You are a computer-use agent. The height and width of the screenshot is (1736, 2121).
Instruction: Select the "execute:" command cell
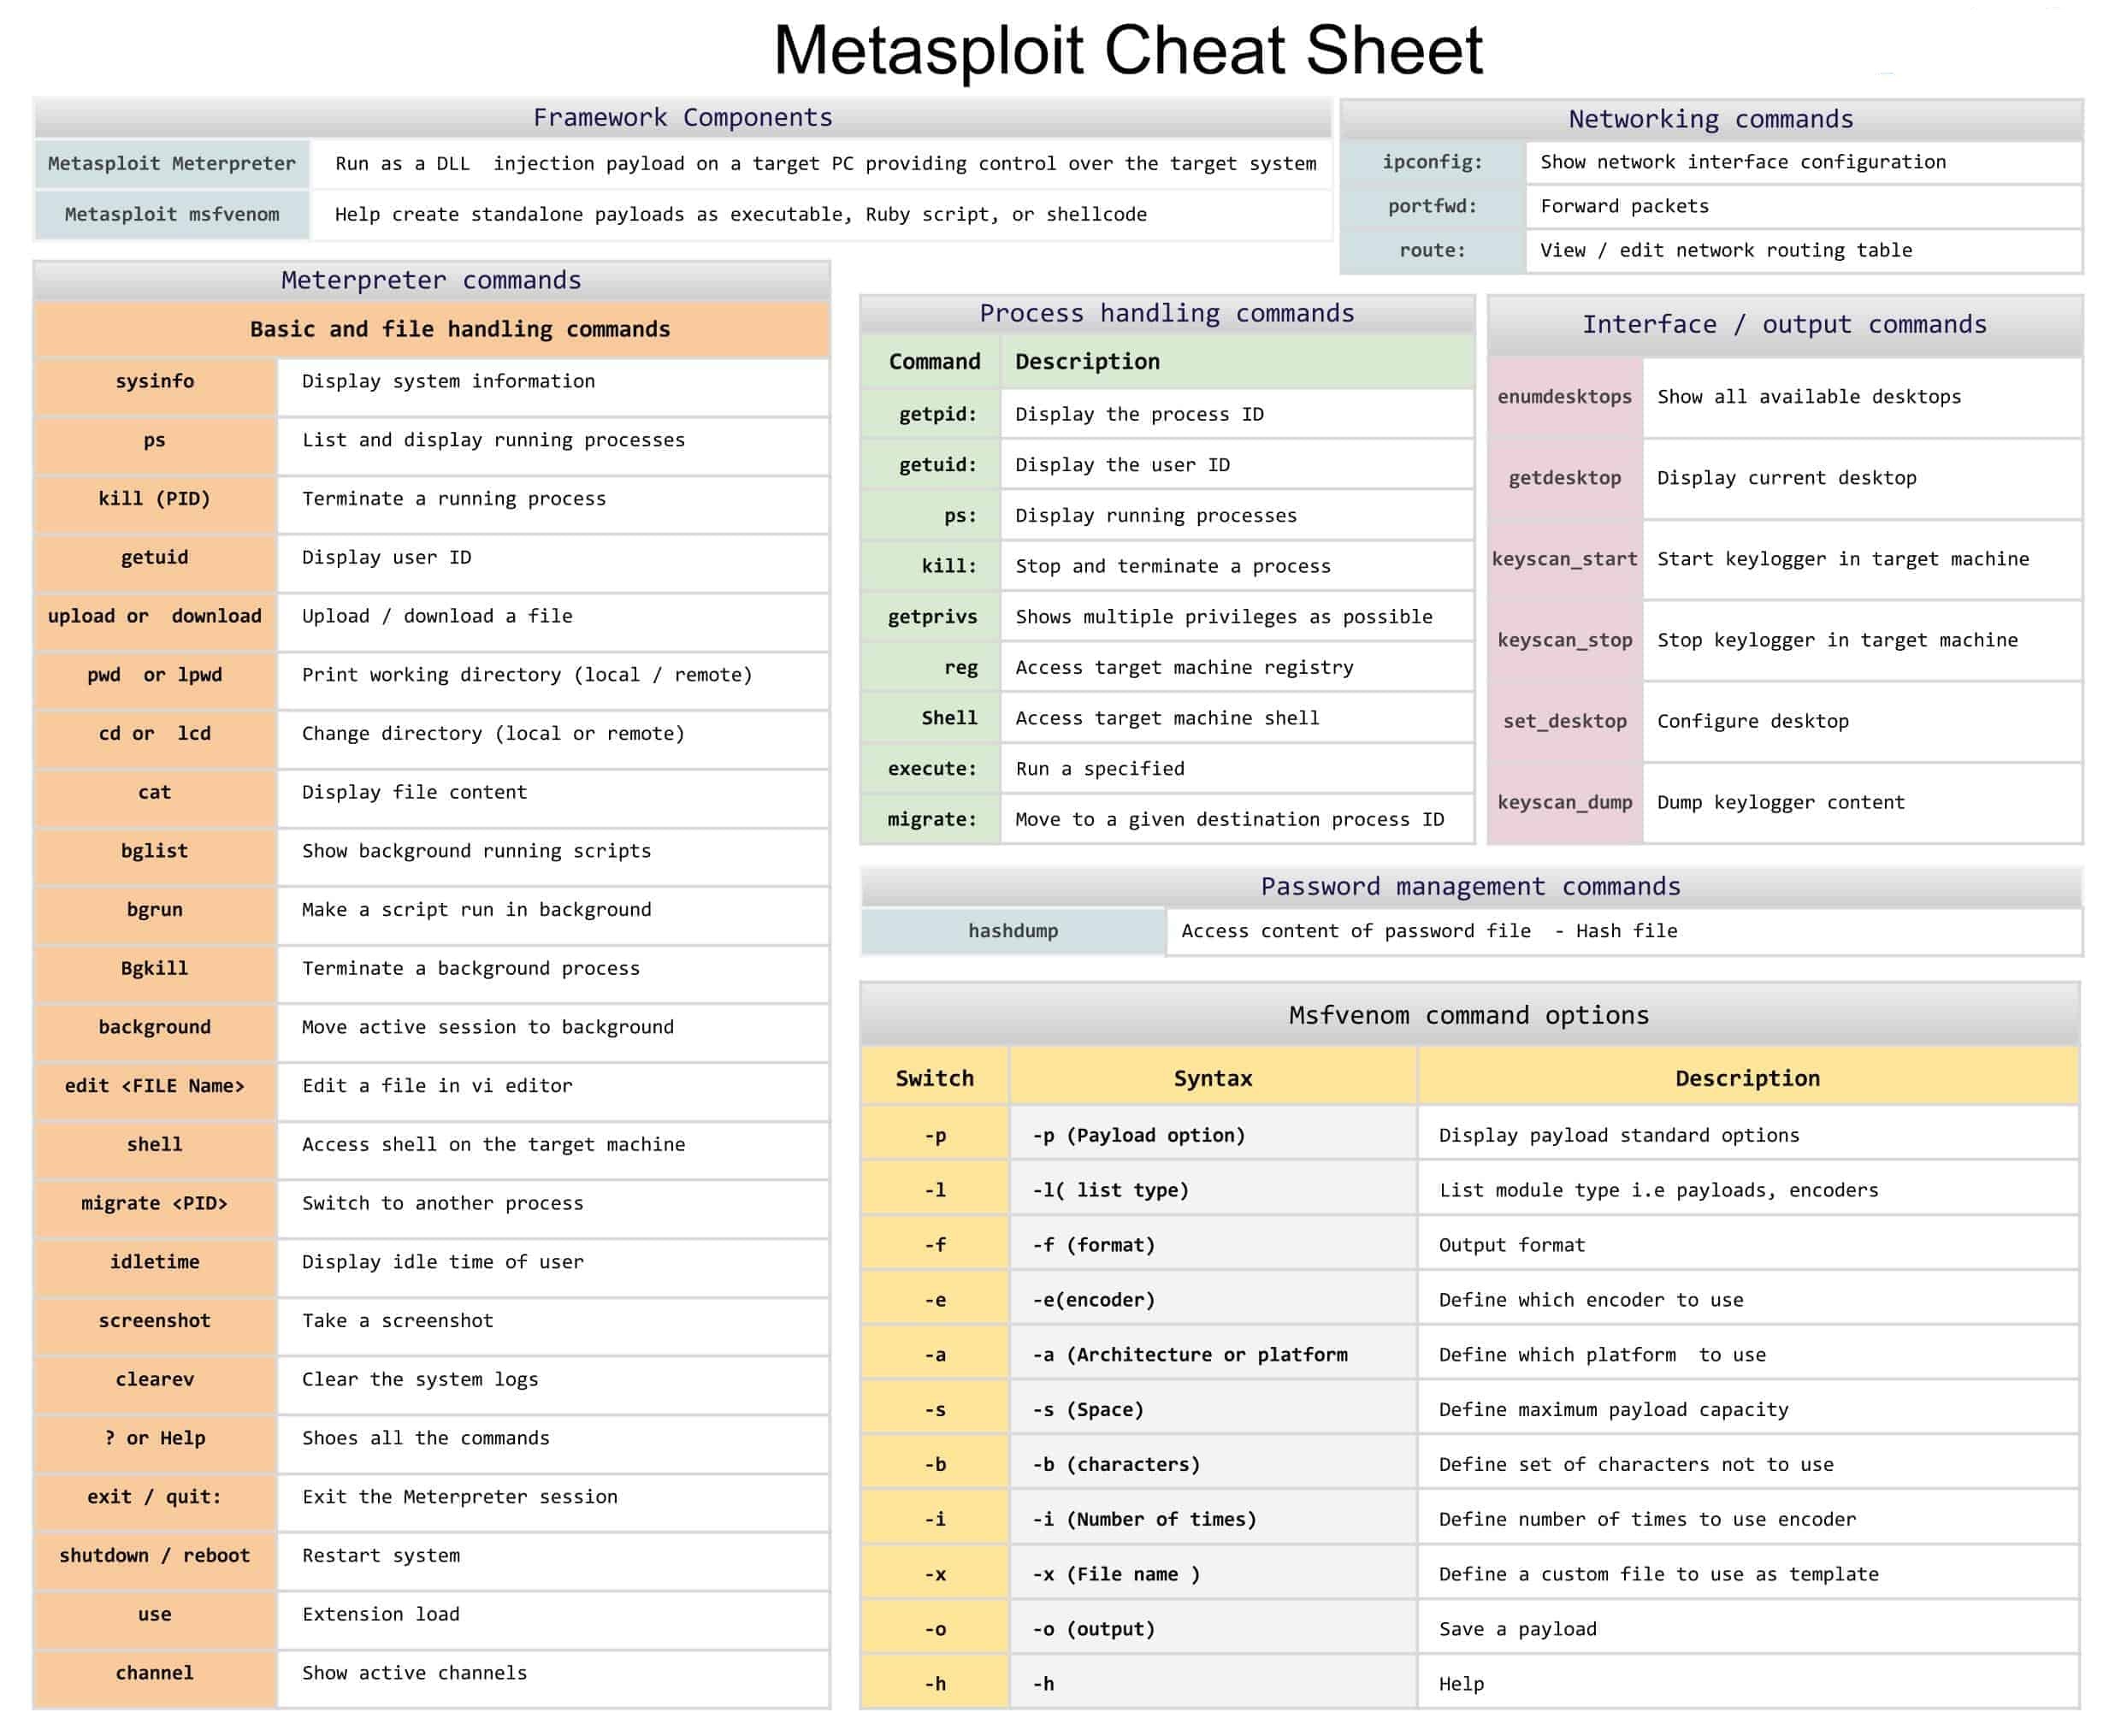click(930, 769)
